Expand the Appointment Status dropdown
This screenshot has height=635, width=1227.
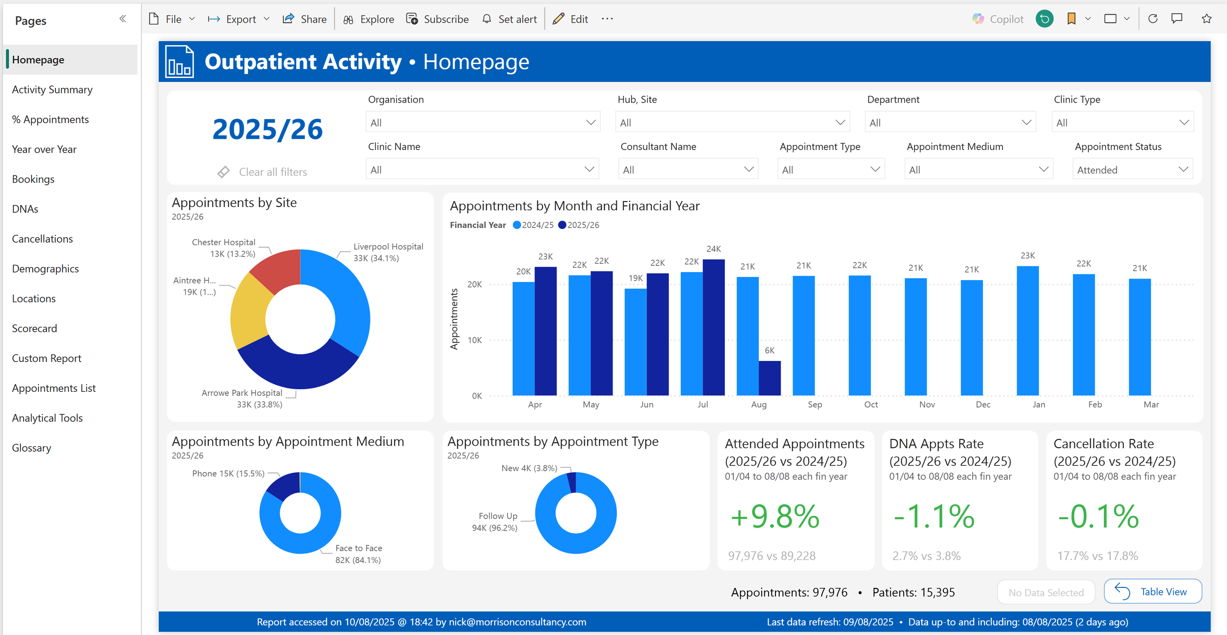click(1132, 170)
